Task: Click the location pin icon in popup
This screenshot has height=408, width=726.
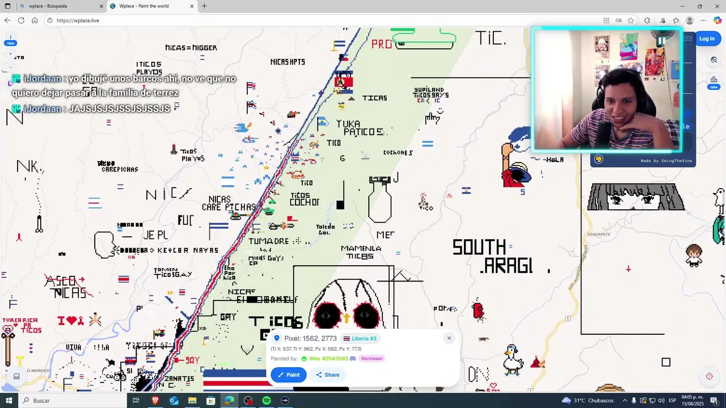Action: (277, 338)
